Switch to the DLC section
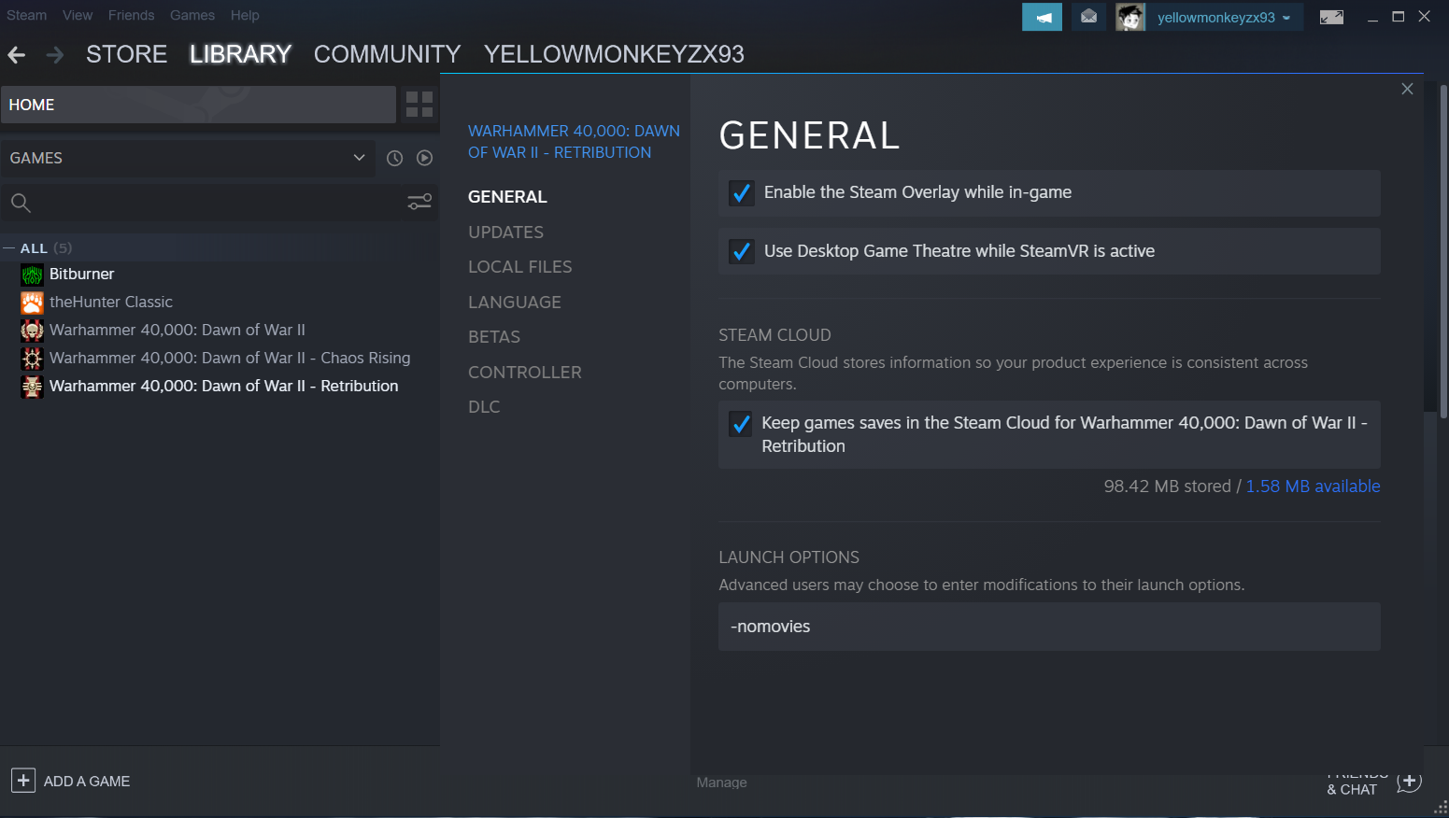The image size is (1449, 818). pyautogui.click(x=484, y=407)
